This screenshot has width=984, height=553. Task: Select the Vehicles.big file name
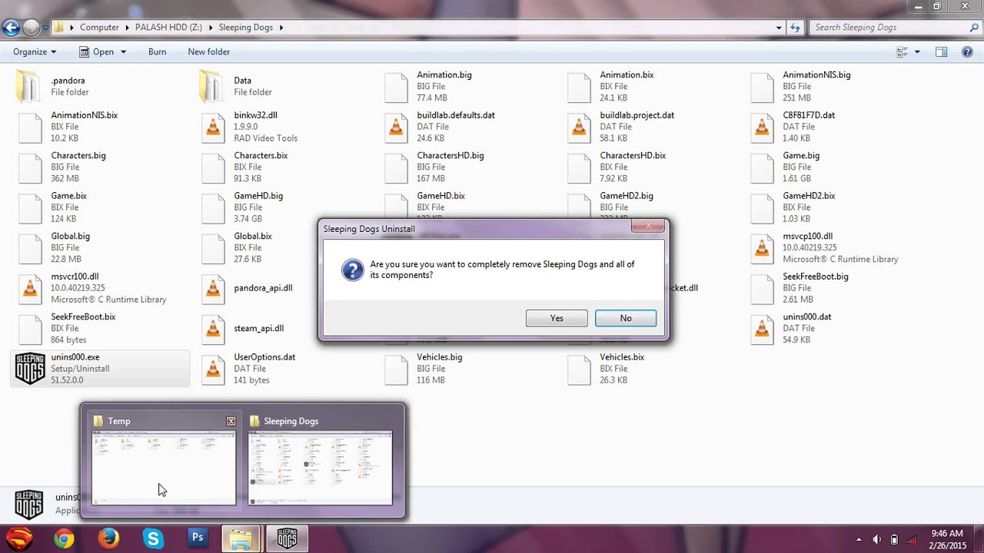440,357
